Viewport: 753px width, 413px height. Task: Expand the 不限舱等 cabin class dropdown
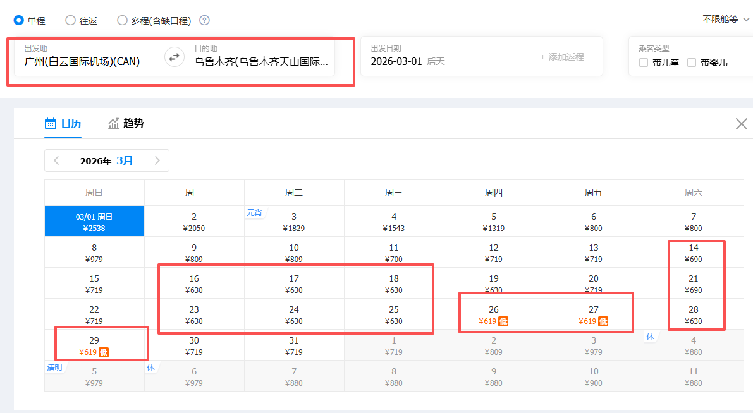726,19
